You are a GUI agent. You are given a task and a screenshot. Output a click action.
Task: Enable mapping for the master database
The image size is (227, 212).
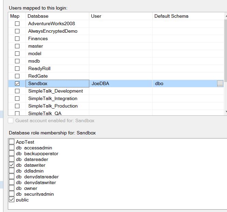(17, 46)
